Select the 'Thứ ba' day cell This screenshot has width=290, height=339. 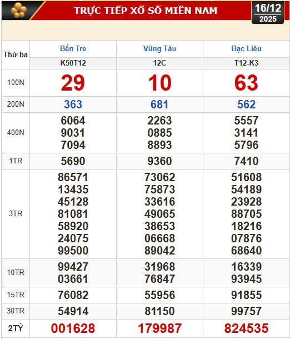click(x=16, y=54)
